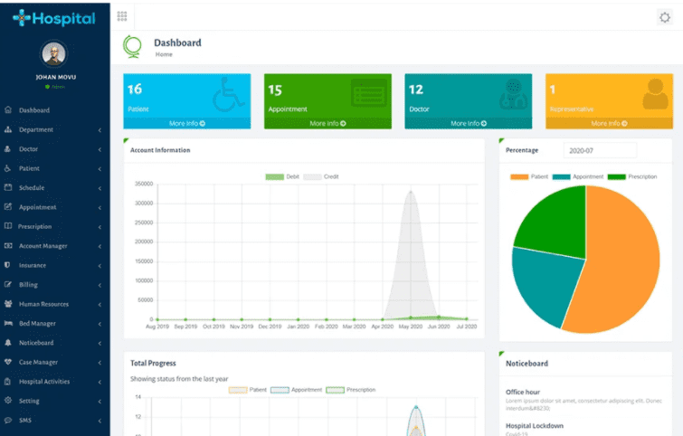
Task: Click the SMS chat bubble icon
Action: click(8, 420)
